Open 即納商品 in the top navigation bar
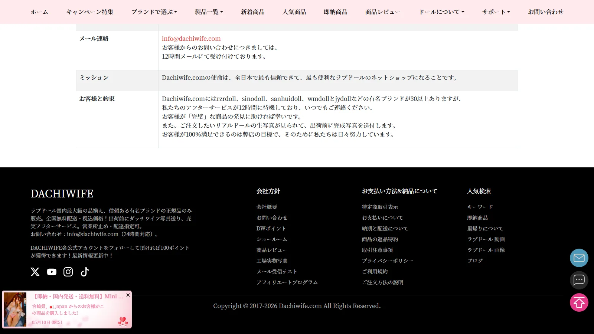The width and height of the screenshot is (594, 334). tap(336, 12)
